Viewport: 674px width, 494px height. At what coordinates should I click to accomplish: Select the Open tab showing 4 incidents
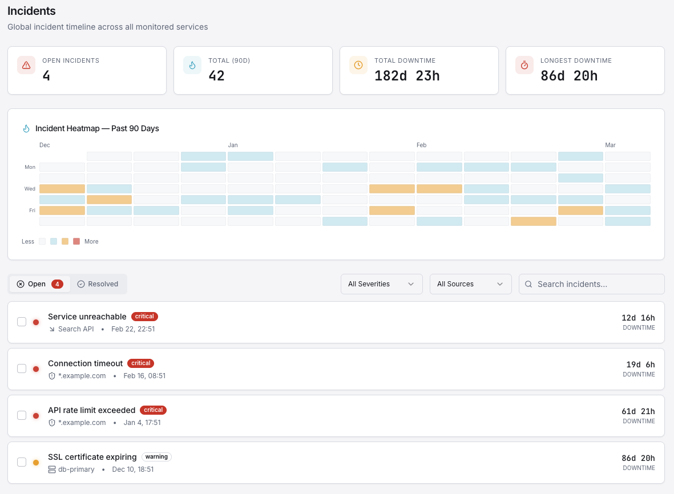pyautogui.click(x=39, y=284)
